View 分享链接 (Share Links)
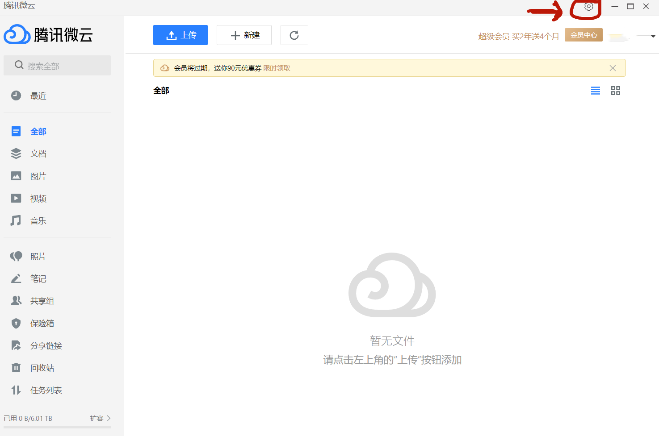Viewport: 659px width, 436px height. point(46,345)
